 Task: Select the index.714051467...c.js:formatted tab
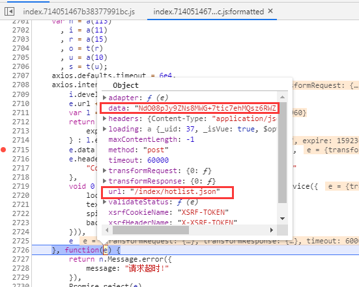208,12
